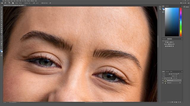Click the foreground color swatch in Color panel
This screenshot has width=190, height=106.
pos(163,9)
